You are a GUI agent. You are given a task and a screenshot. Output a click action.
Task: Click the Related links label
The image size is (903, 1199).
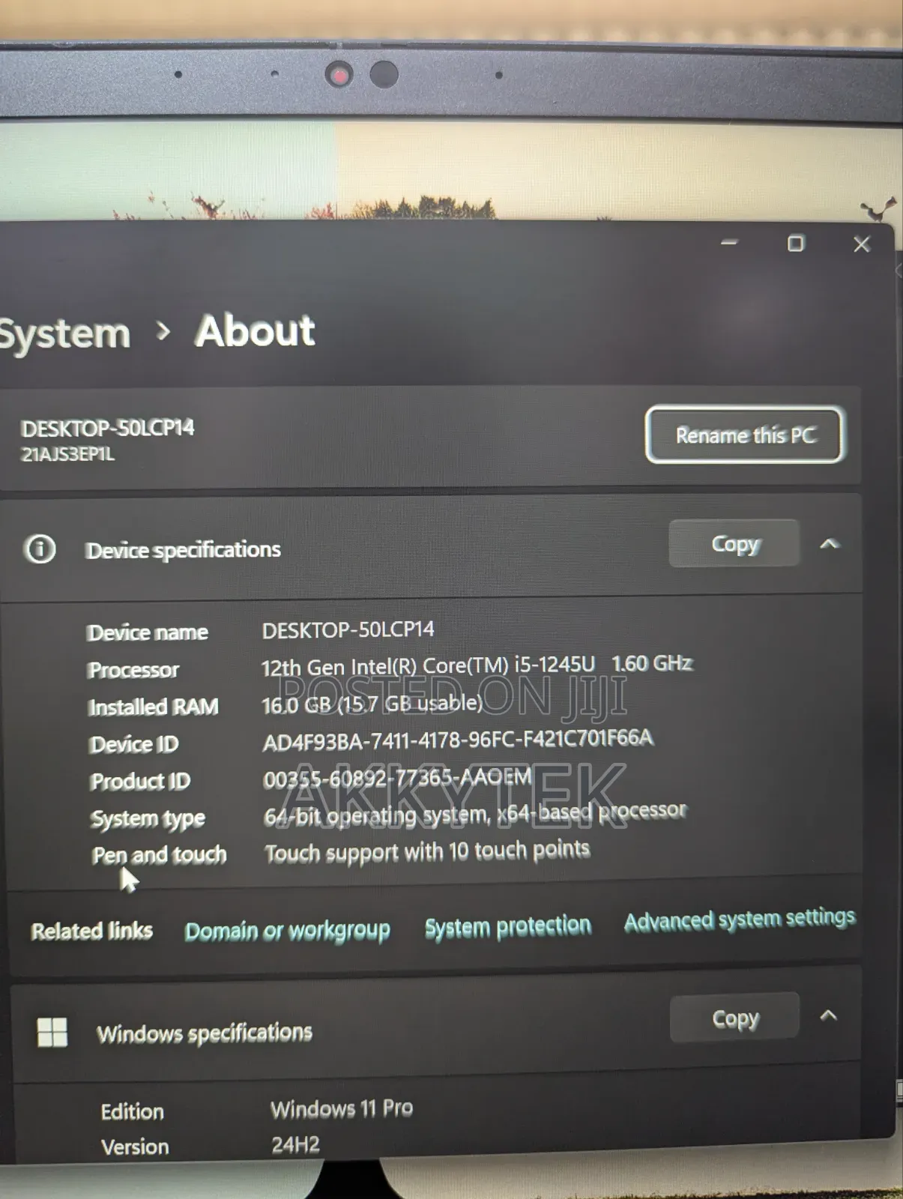(x=91, y=931)
